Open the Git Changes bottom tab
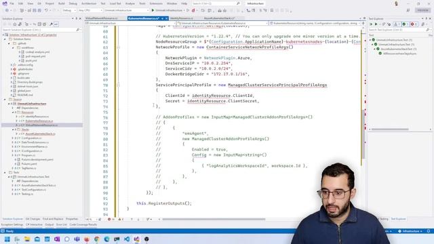 pos(33,219)
